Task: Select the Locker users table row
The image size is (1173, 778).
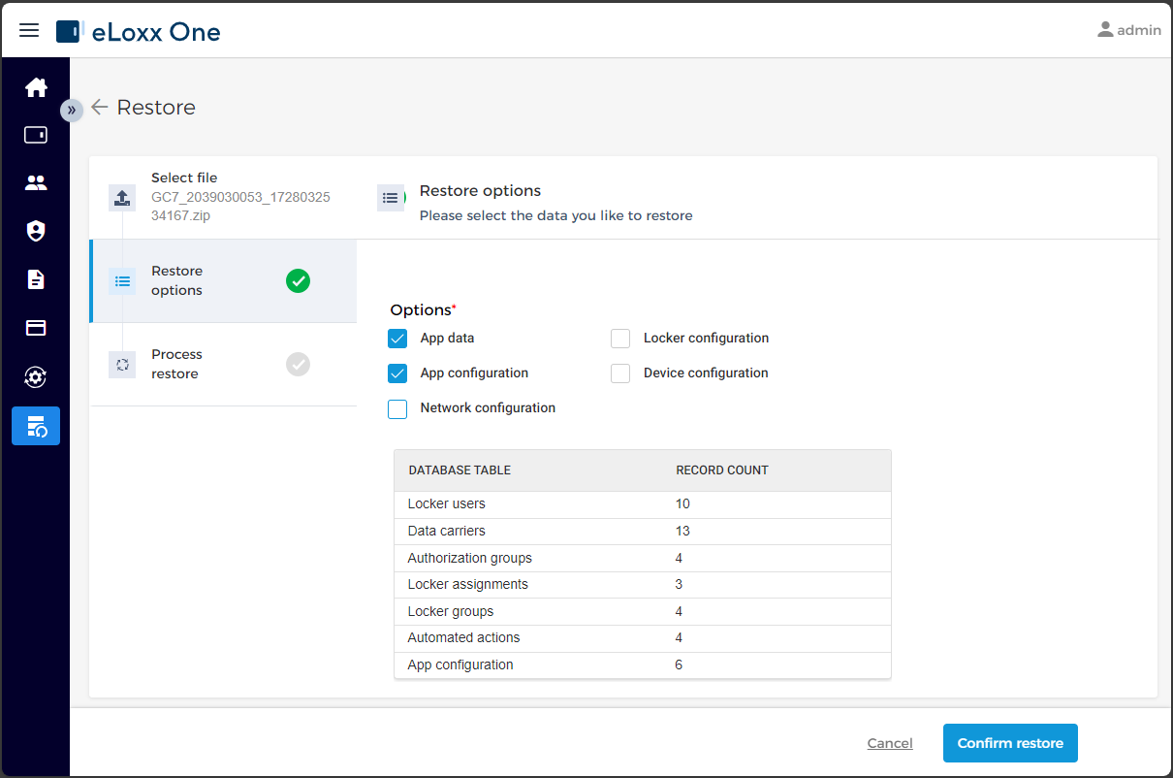Action: (x=642, y=504)
